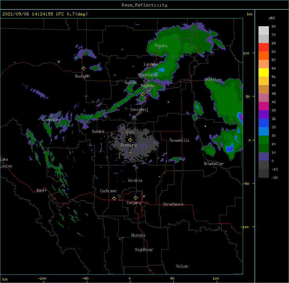Click the Lacombe city label
This screenshot has height=283, width=289.
(x=151, y=64)
